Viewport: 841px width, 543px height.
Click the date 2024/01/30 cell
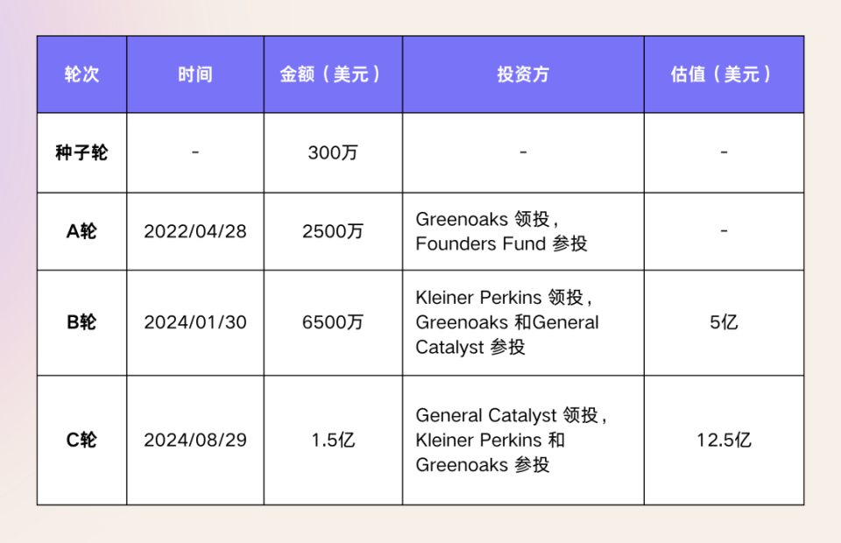[x=194, y=322]
